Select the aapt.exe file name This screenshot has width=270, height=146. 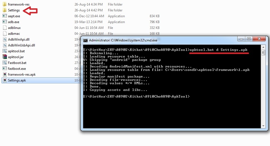(x=14, y=16)
